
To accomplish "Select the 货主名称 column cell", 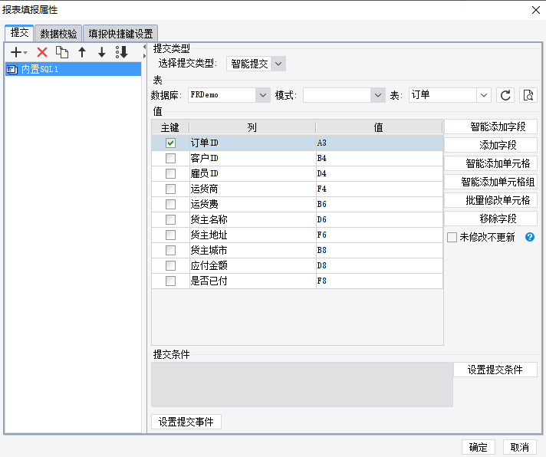I will pos(252,219).
